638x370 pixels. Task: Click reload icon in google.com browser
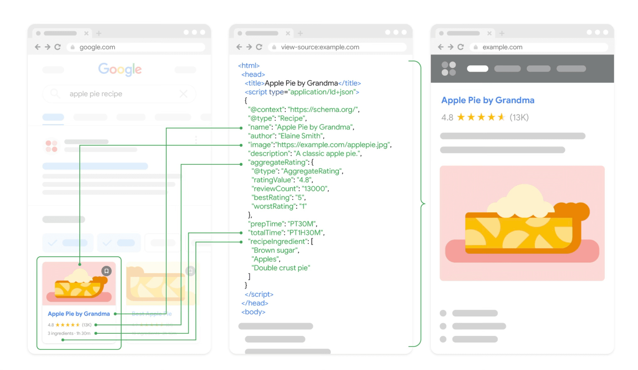pos(57,47)
